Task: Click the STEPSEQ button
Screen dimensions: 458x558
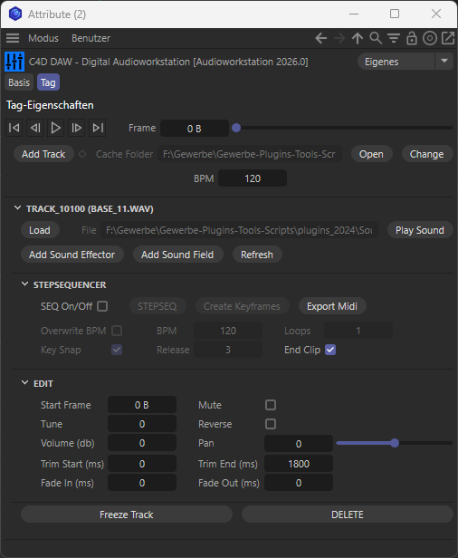Action: point(157,306)
